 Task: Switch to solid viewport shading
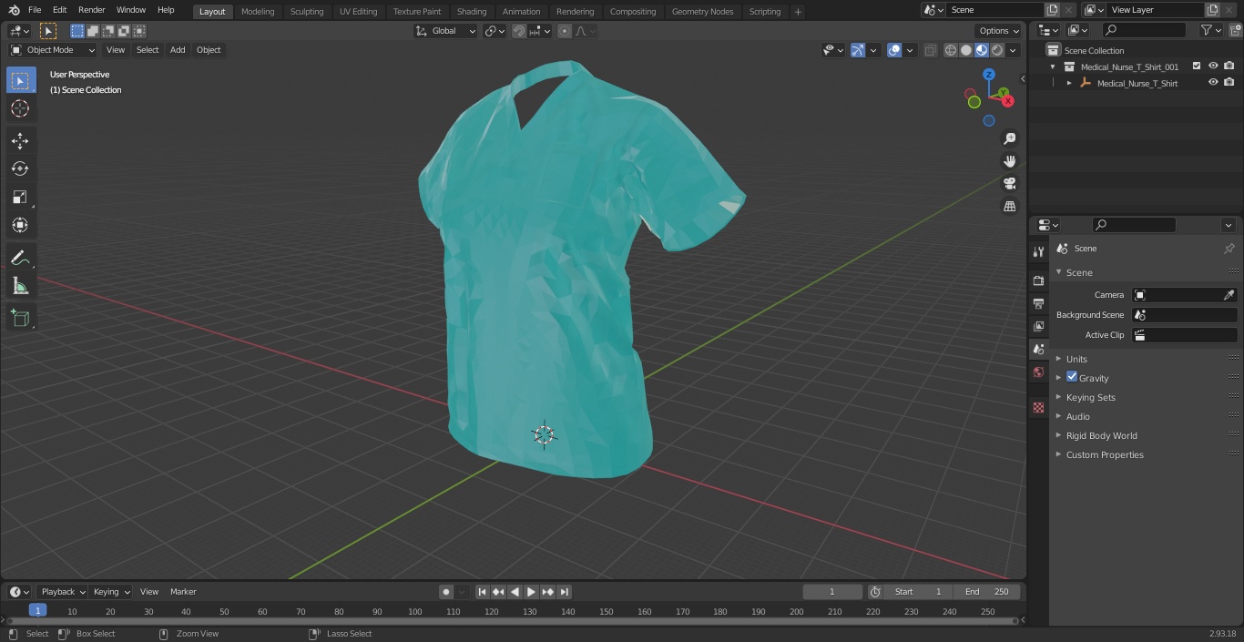(x=965, y=50)
